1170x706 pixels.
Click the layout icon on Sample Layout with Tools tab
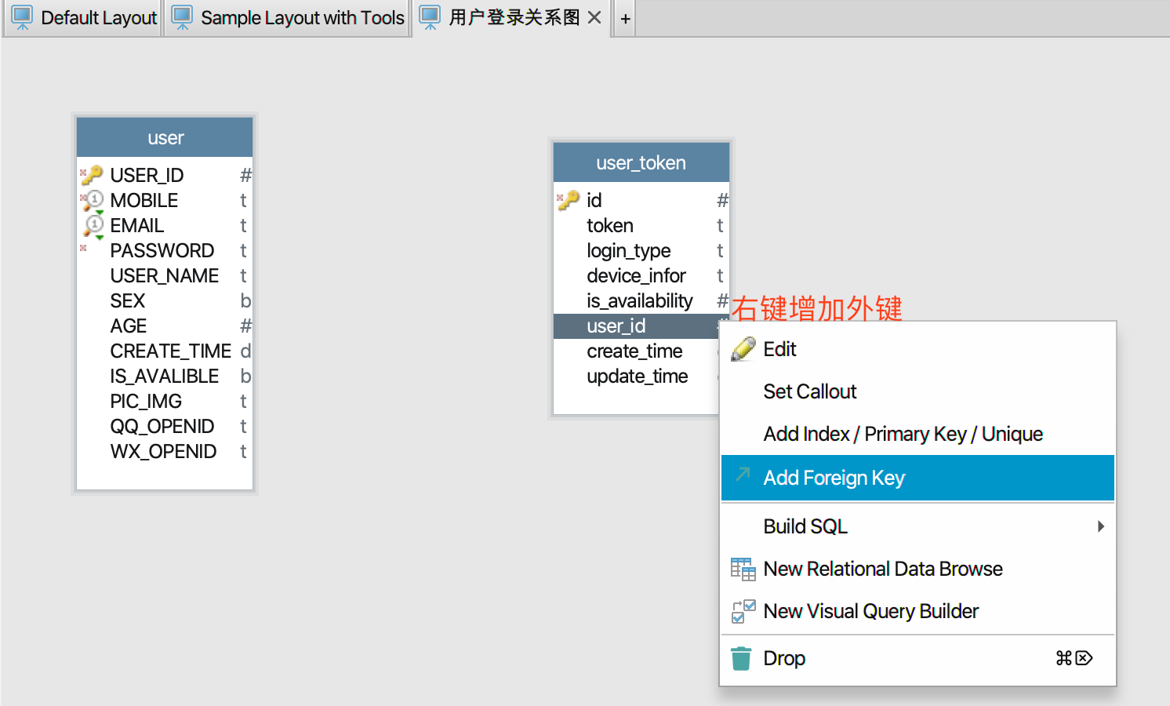(x=182, y=17)
